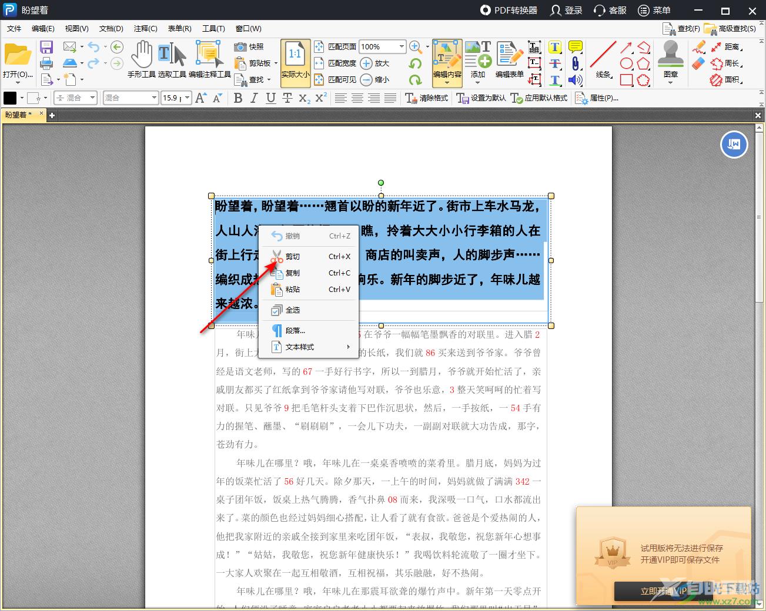The height and width of the screenshot is (611, 766).
Task: Select the Pencil drawing tool
Action: (698, 47)
